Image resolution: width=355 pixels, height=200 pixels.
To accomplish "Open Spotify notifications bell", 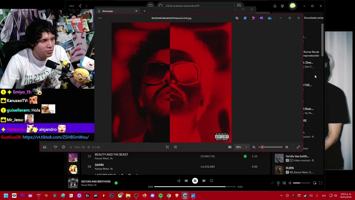I will tap(275, 6).
